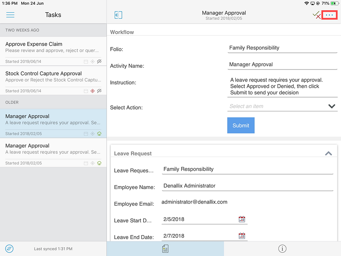Switch to the form view tab
Screen dimensions: 341x256
click(165, 249)
